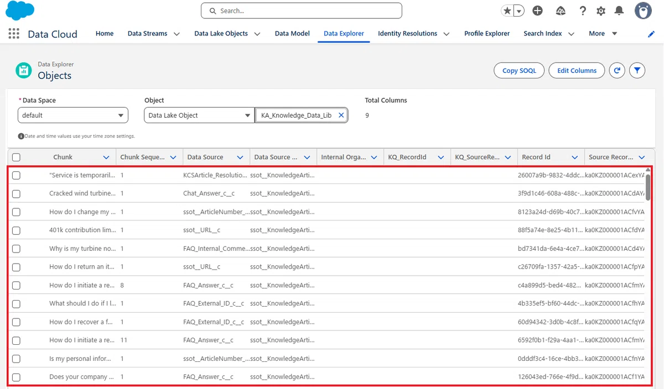Open the Trailhead guidance icon
664x389 pixels.
coord(561,11)
